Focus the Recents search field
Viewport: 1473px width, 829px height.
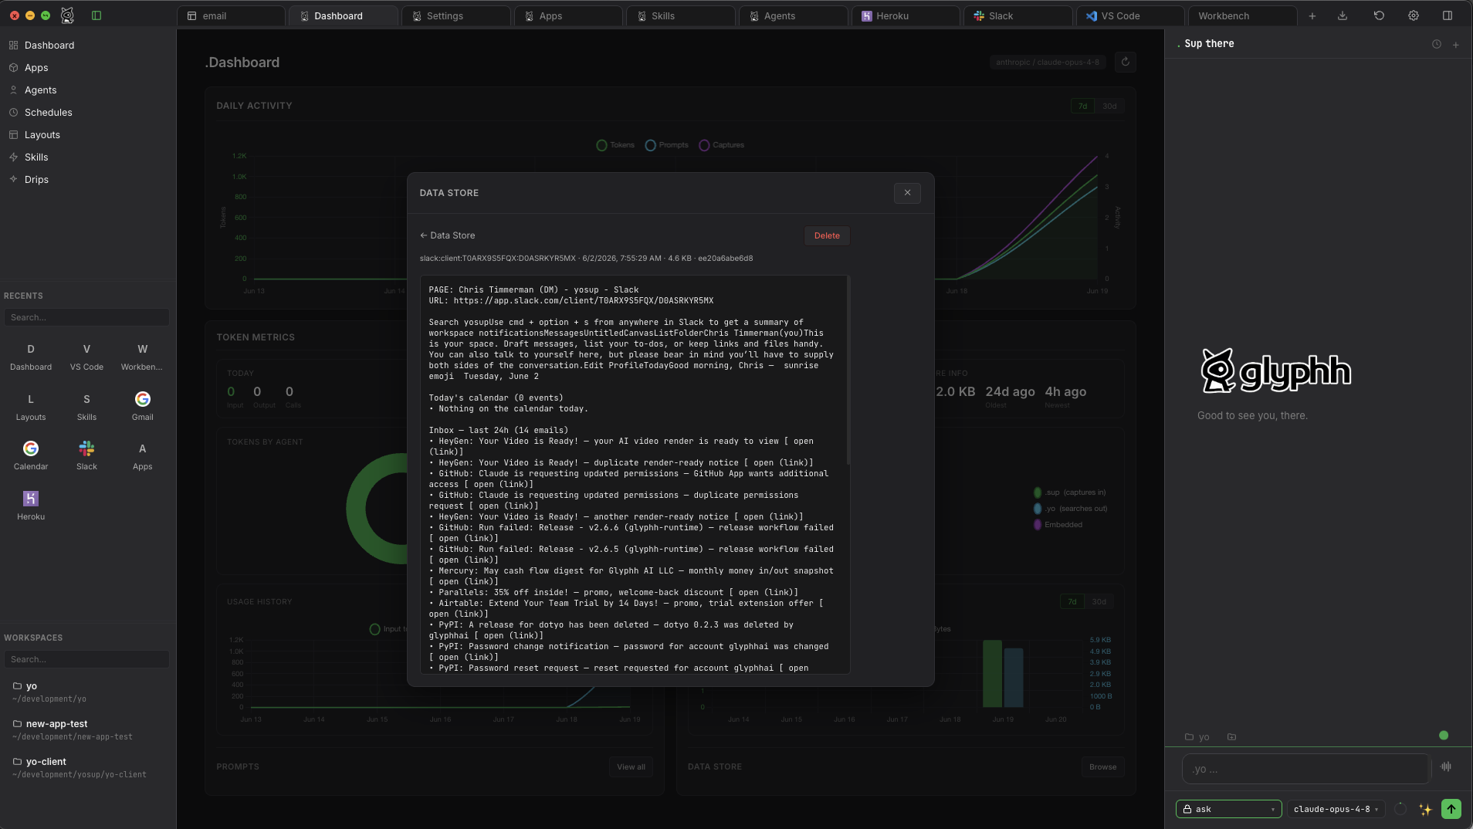86,317
